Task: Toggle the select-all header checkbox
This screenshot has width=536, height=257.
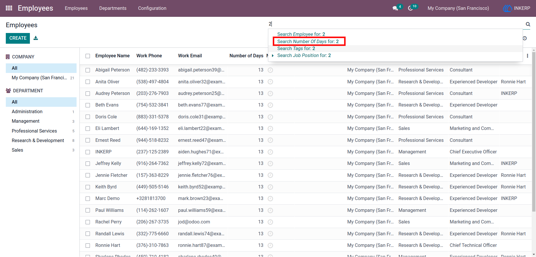Action: tap(88, 56)
